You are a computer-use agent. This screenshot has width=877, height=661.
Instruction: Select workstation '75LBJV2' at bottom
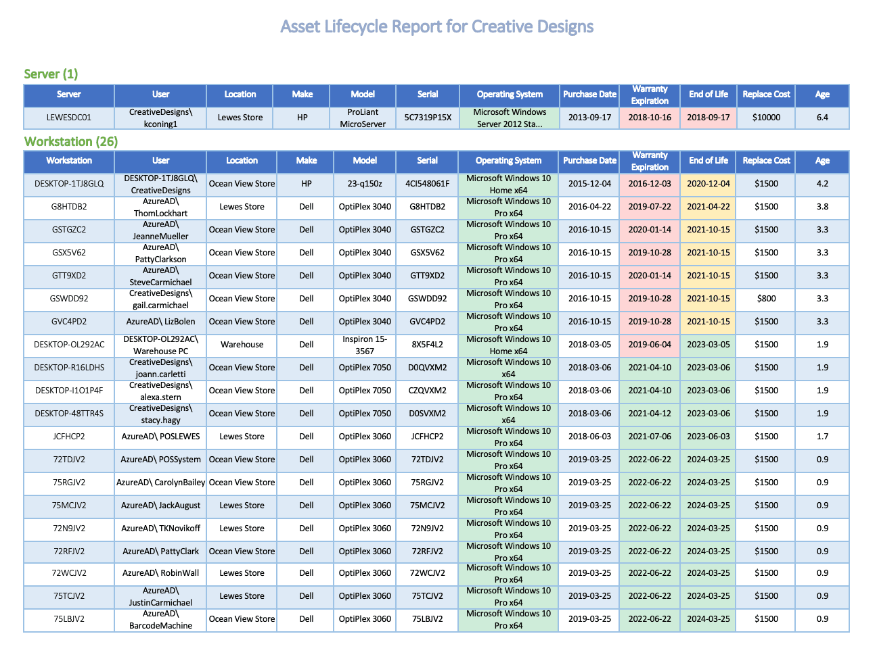[68, 619]
